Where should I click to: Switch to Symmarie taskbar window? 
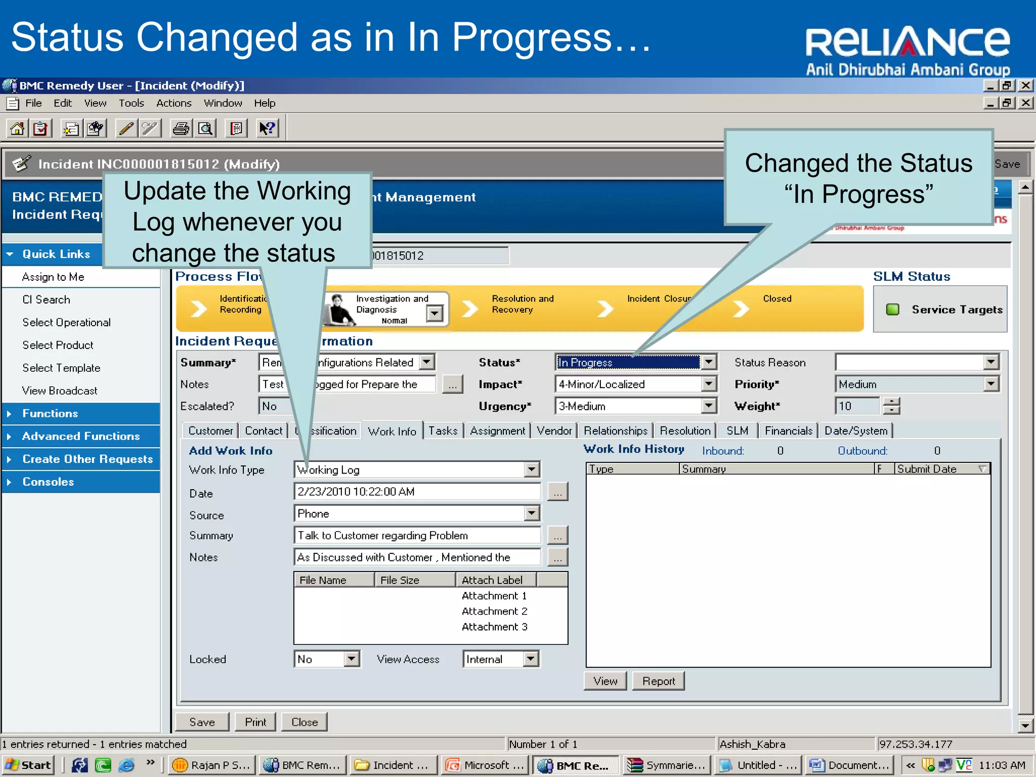(x=666, y=765)
